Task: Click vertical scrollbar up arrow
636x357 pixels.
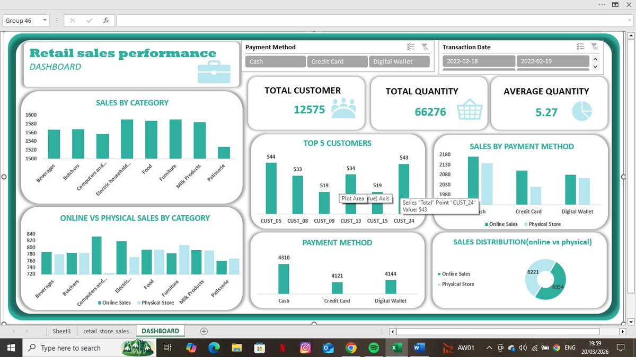Action: pyautogui.click(x=631, y=35)
